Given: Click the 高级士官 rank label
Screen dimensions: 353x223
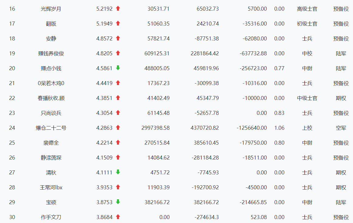Looking at the screenshot, I should [x=307, y=9].
